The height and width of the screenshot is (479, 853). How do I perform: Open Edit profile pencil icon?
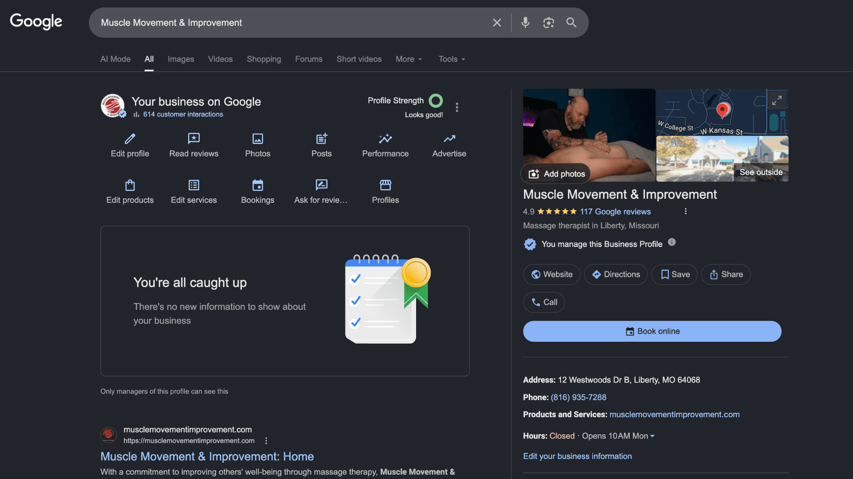click(130, 139)
